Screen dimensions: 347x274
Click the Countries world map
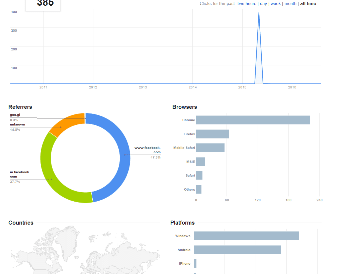tap(85, 250)
